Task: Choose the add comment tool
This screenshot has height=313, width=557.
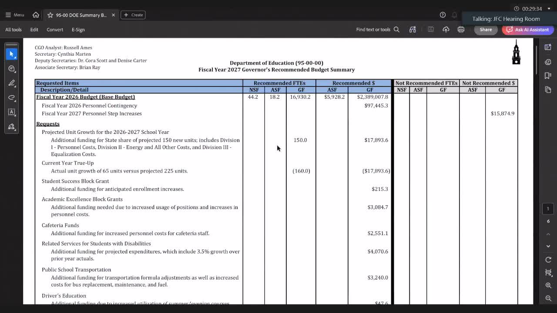Action: pyautogui.click(x=12, y=69)
